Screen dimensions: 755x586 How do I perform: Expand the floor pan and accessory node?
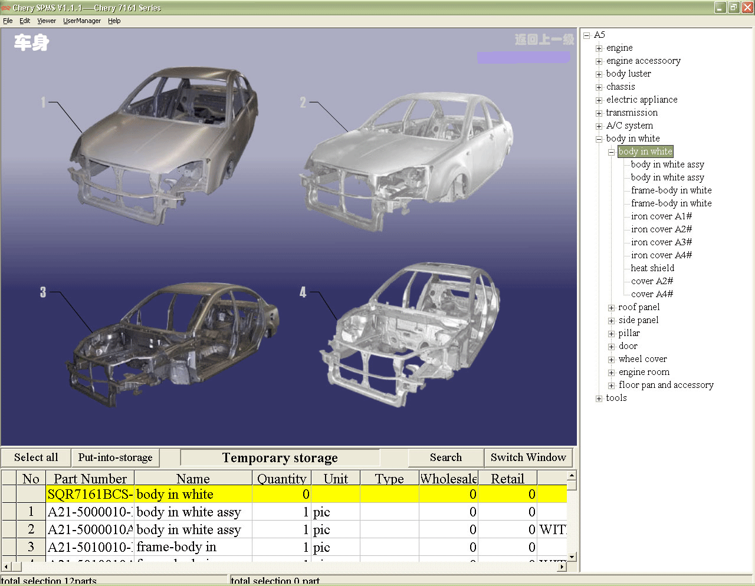612,386
